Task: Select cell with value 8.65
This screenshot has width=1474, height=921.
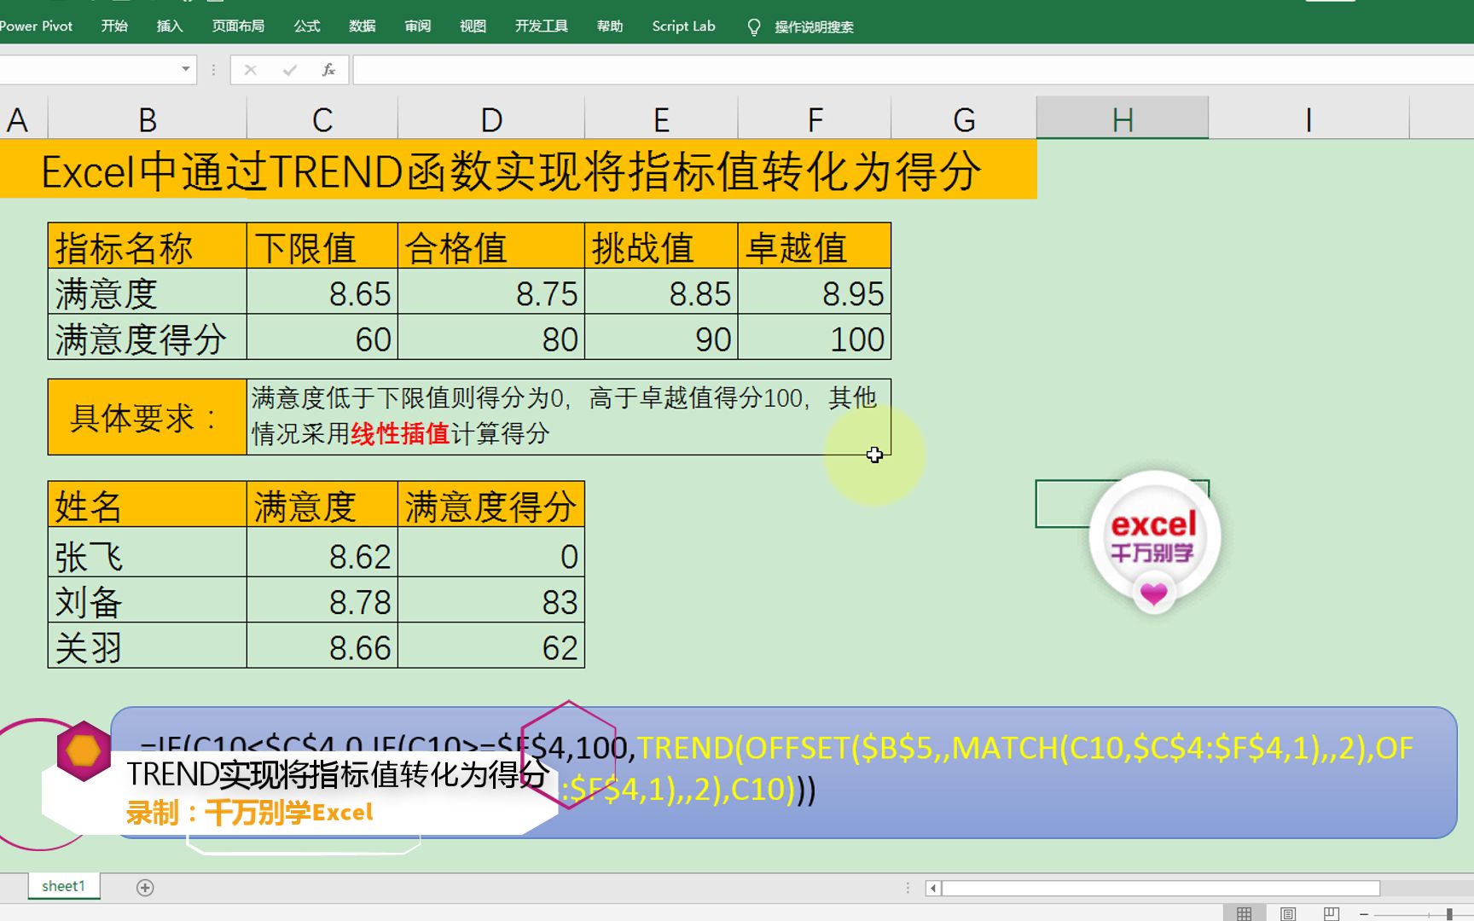Action: click(322, 292)
